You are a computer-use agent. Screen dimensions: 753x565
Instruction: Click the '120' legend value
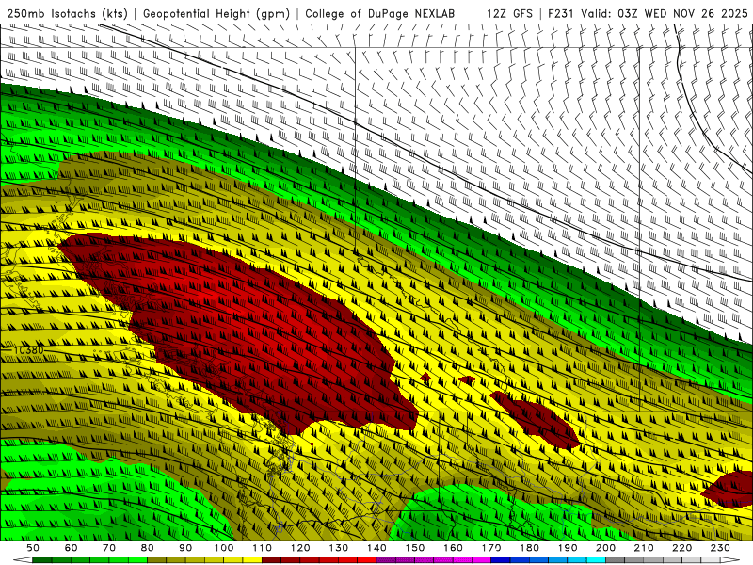coord(300,548)
